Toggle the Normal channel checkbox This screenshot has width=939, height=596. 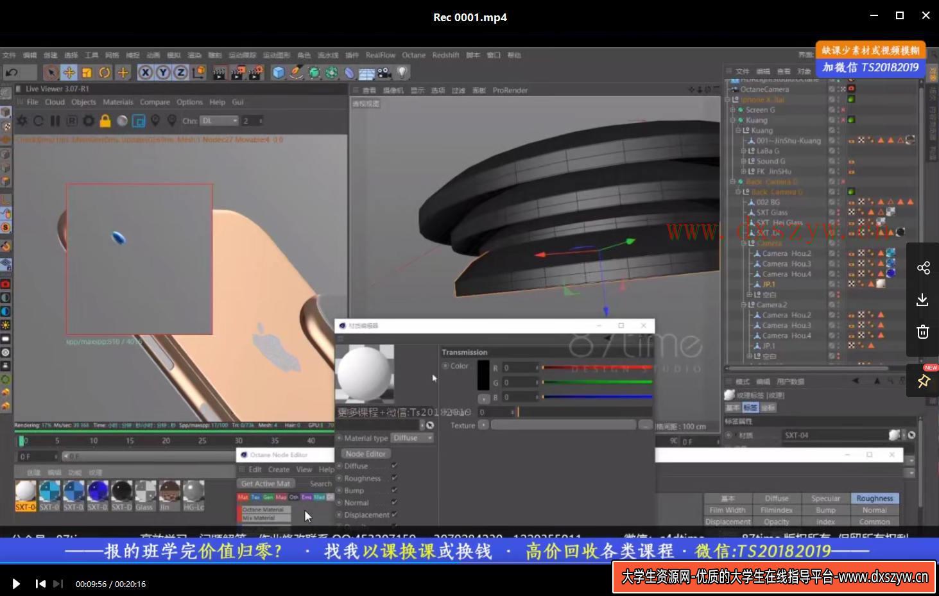pyautogui.click(x=394, y=503)
